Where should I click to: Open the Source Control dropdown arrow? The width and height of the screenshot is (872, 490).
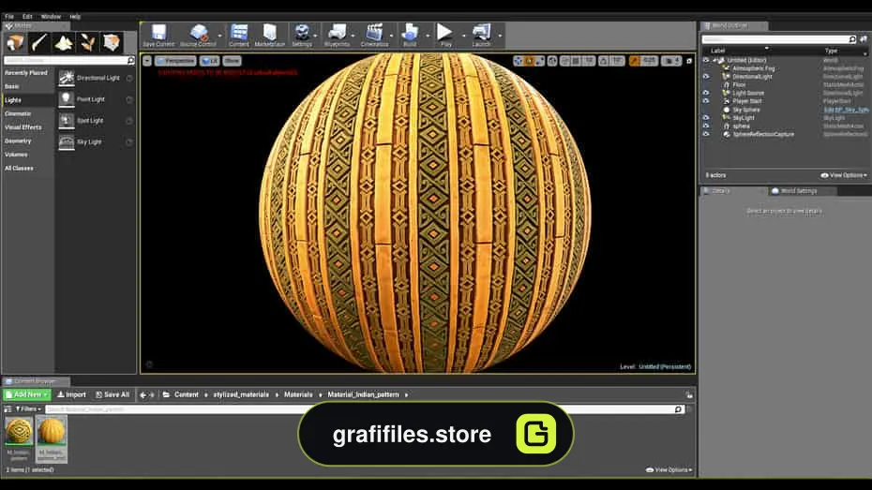pos(219,36)
